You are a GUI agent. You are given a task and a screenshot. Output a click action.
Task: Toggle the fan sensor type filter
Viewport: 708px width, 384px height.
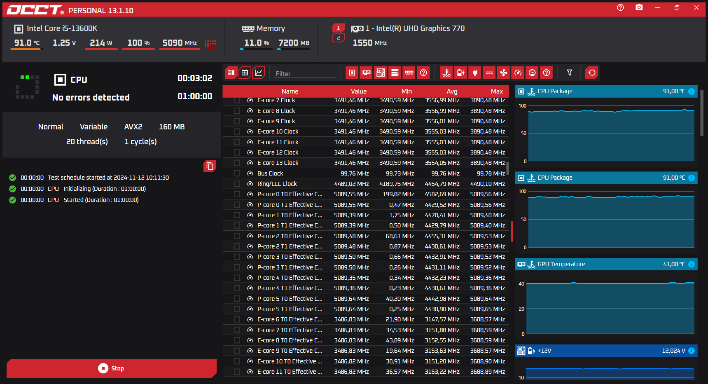pos(504,73)
